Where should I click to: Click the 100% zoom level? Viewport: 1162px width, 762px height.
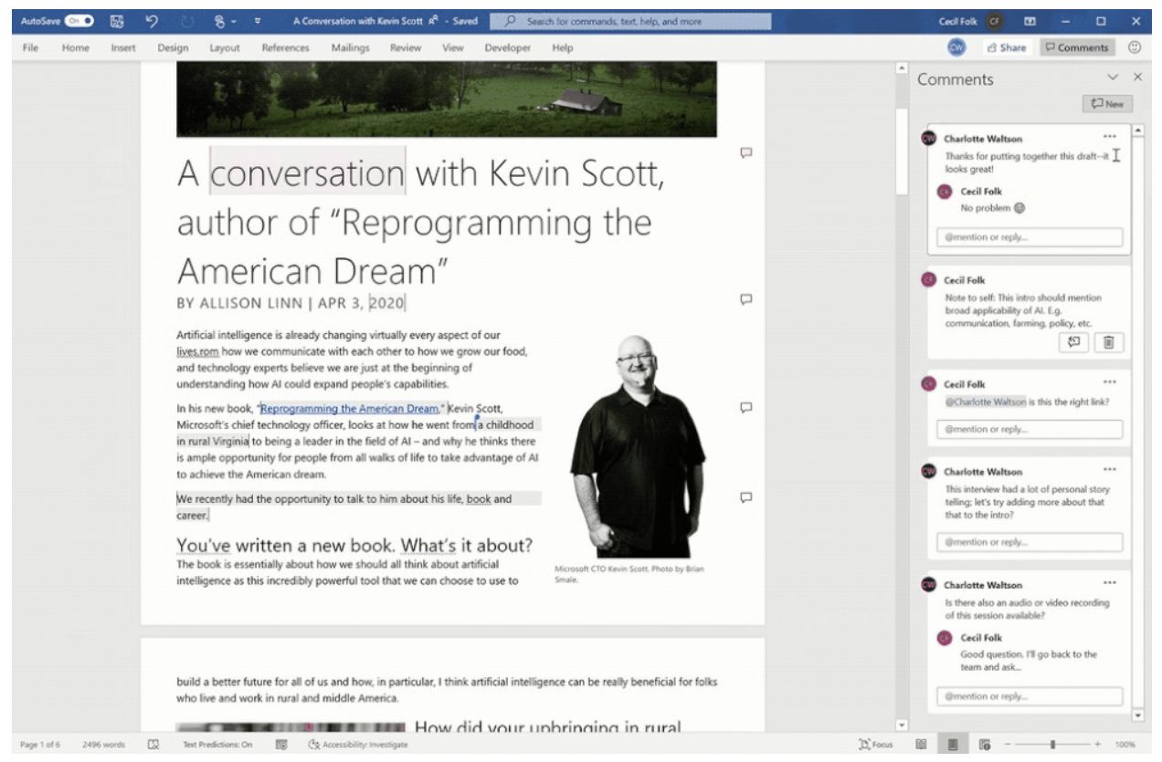pos(1125,745)
